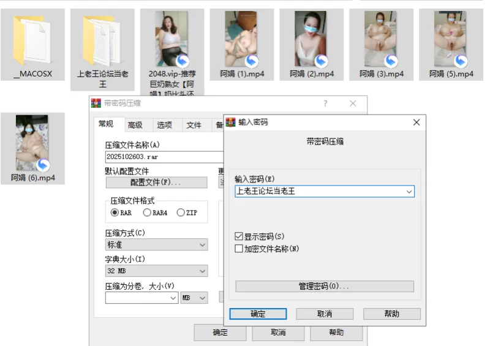Choose the ZIP format radio button
This screenshot has height=346, width=490.
(181, 212)
